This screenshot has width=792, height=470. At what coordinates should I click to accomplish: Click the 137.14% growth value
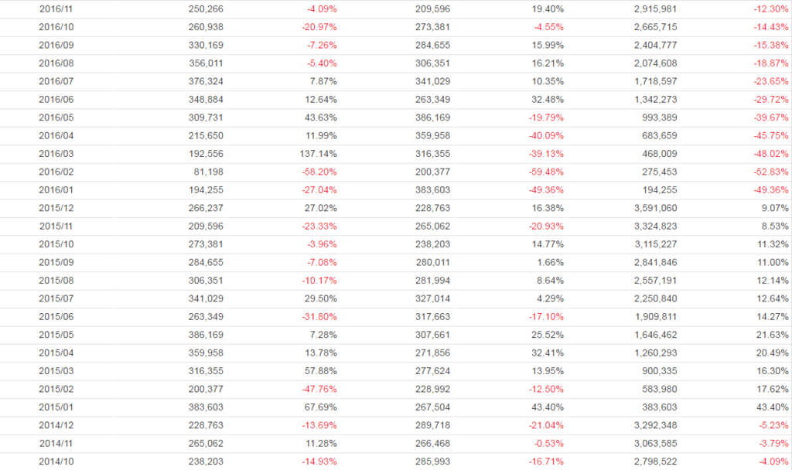tap(319, 154)
